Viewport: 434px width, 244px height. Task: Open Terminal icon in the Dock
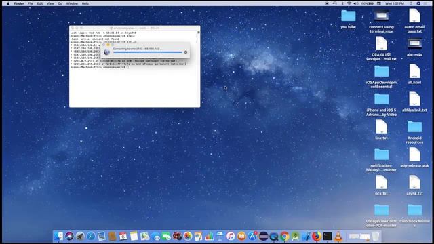point(328,237)
